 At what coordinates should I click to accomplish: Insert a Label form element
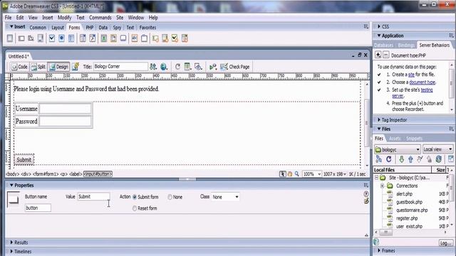[x=135, y=38]
